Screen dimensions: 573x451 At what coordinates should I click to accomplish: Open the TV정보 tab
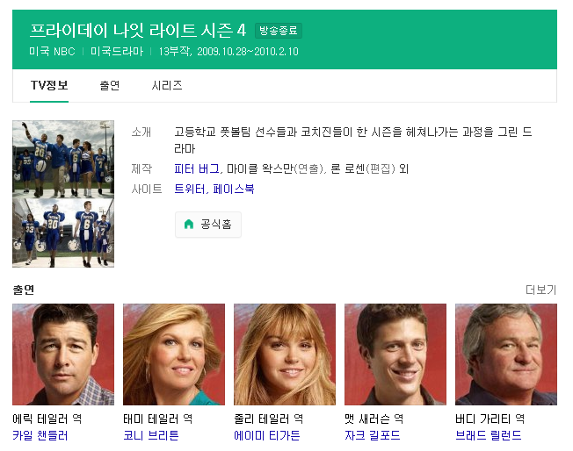click(49, 85)
